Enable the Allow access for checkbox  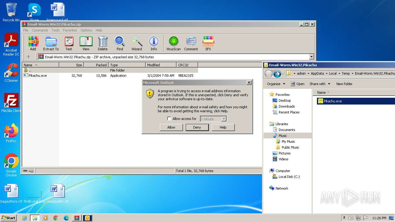click(169, 119)
